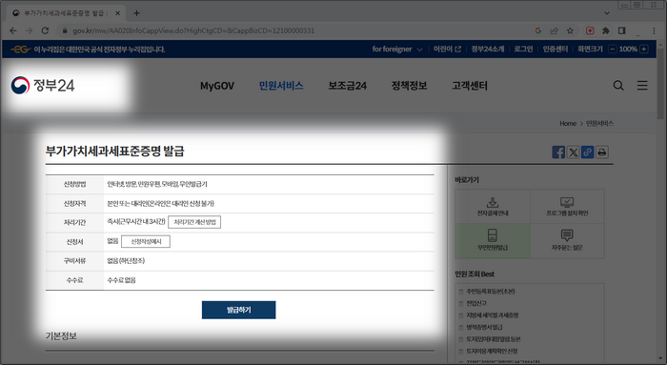Viewport: 667px width, 365px height.
Task: Open the hamburger full menu icon
Action: (x=642, y=86)
